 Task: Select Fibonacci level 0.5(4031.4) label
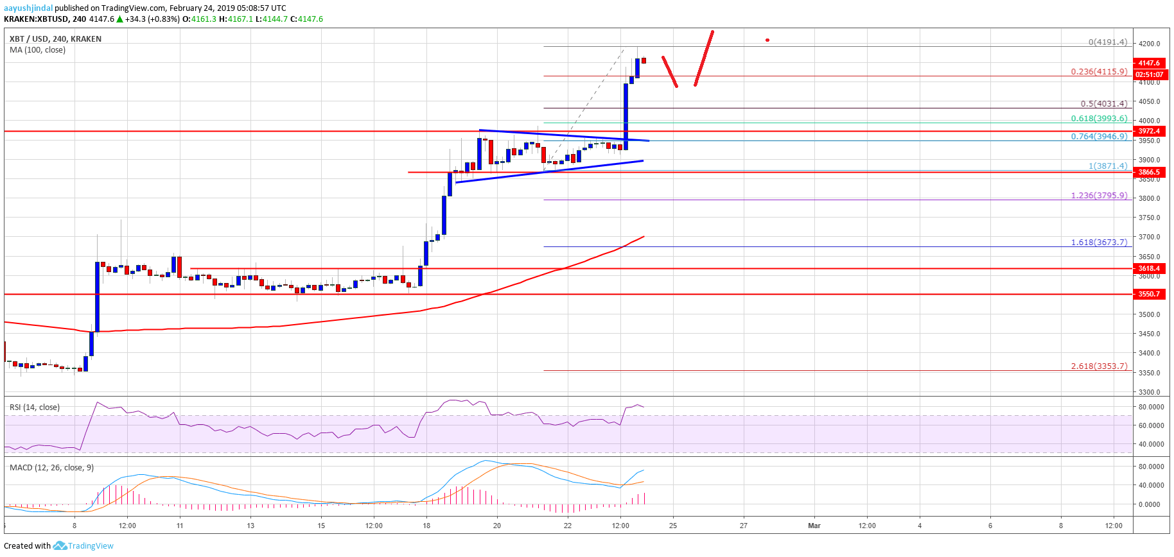tap(1104, 103)
